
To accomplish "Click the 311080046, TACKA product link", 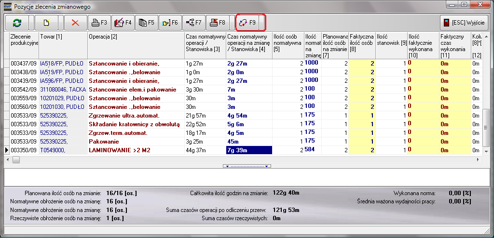I will pyautogui.click(x=62, y=90).
